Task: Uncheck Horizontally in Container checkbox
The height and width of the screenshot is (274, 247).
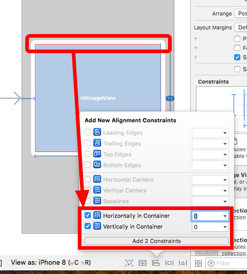Action: (88, 215)
